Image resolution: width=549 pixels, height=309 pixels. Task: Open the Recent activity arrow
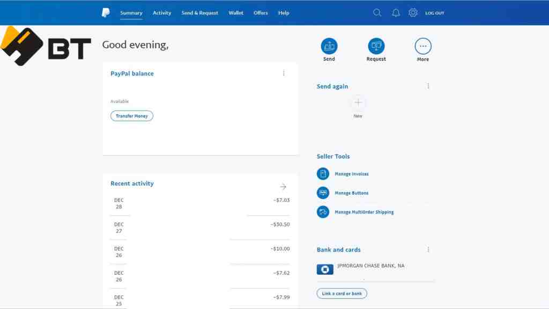[x=283, y=187]
